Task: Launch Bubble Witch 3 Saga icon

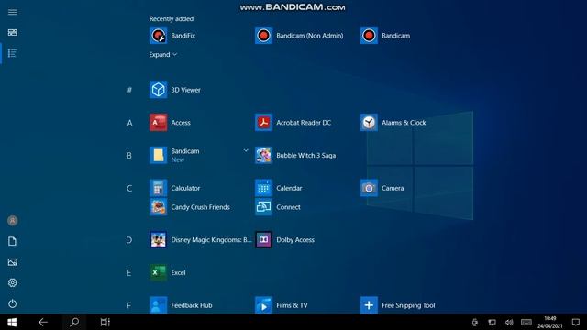Action: click(263, 155)
